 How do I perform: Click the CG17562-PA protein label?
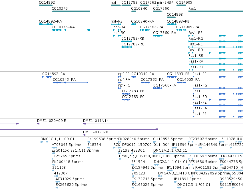152,80
